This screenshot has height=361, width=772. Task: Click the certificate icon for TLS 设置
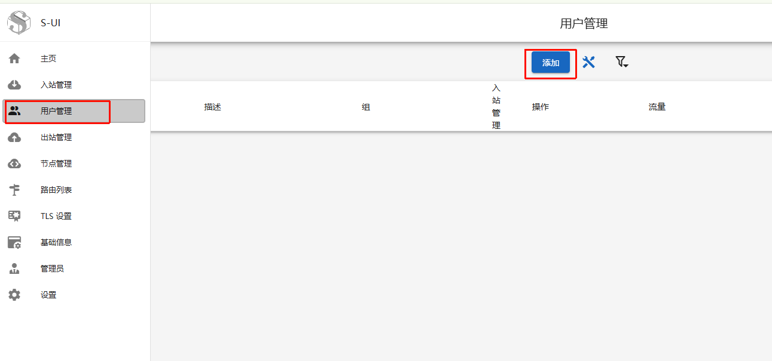[x=14, y=216]
